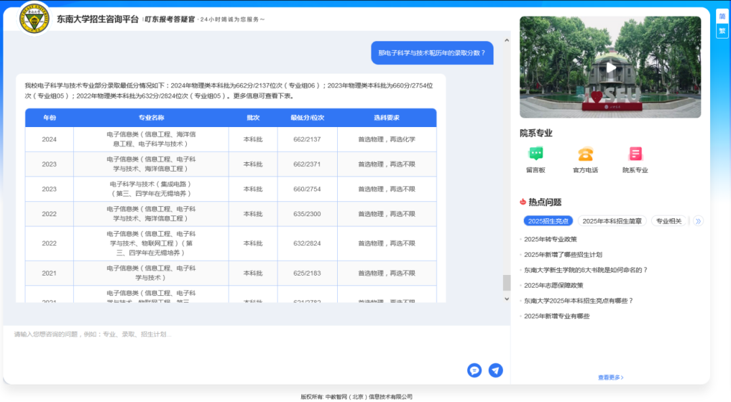
Task: Click the user question message bubble
Action: (x=432, y=53)
